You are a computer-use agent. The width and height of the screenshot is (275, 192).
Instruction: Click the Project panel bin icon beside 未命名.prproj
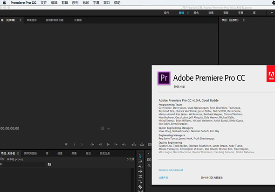click(x=2, y=159)
